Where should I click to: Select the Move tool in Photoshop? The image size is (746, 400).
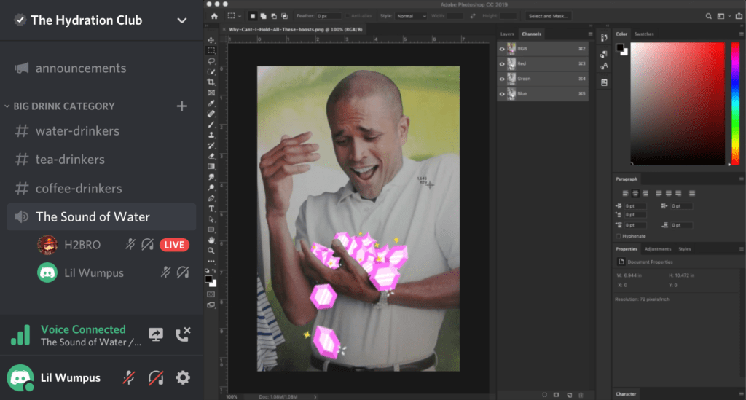[x=211, y=40]
